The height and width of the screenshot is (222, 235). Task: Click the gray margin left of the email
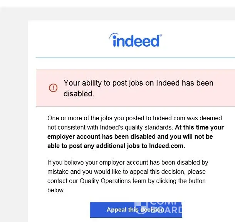[x=13, y=116]
